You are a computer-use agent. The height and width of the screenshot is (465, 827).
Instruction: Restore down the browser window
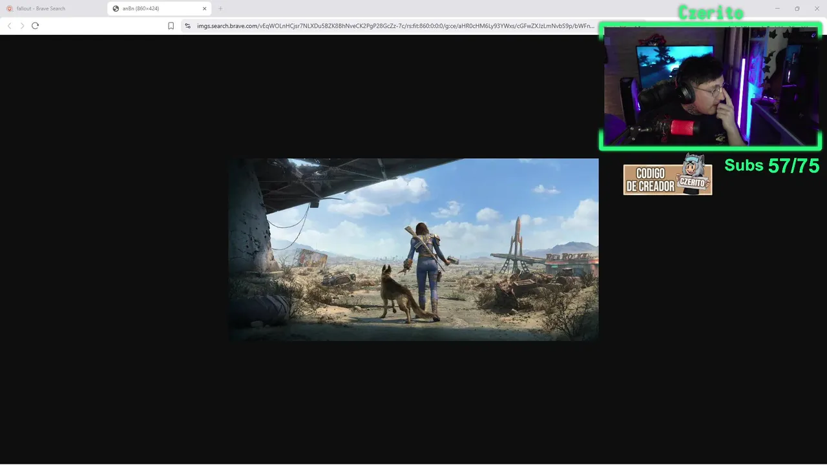click(x=797, y=8)
